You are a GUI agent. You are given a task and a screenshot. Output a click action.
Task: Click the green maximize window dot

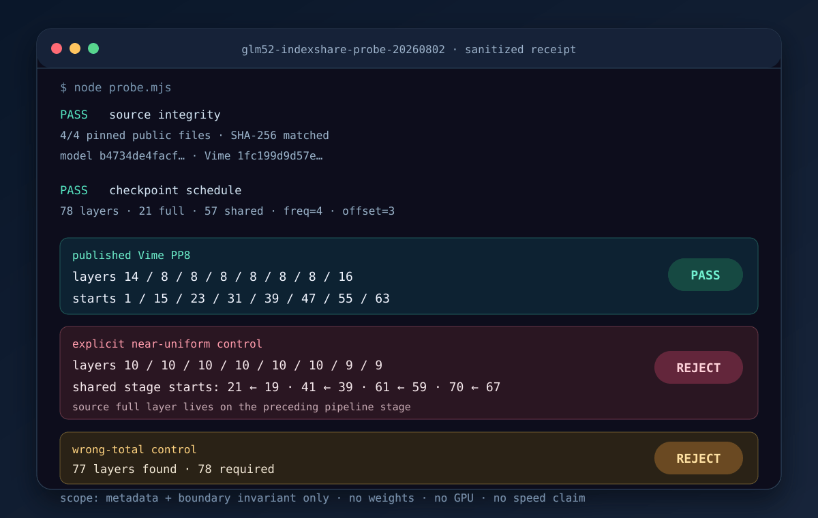(x=93, y=48)
